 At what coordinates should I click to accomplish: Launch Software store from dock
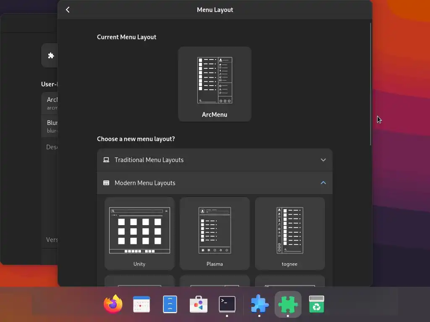(199, 304)
